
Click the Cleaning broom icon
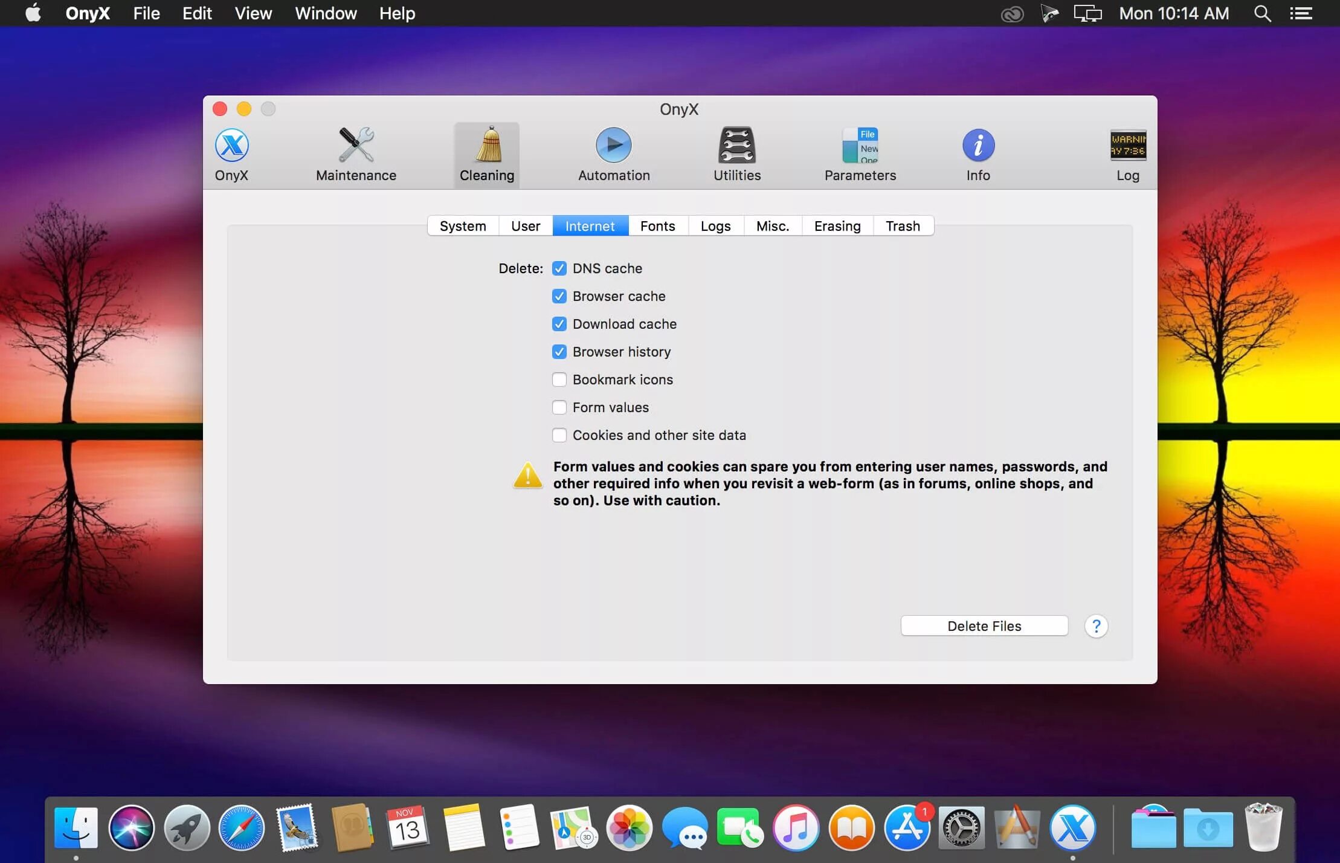[487, 145]
